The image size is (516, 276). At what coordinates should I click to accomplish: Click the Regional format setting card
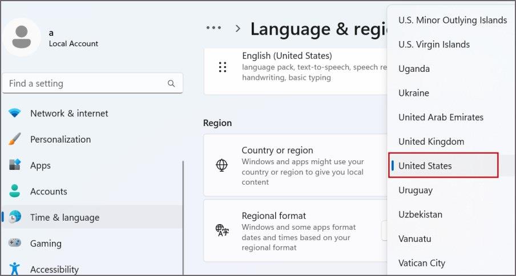pyautogui.click(x=296, y=230)
